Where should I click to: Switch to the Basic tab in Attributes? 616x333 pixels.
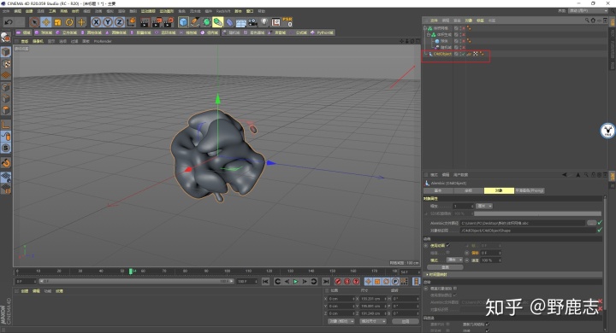click(x=438, y=190)
